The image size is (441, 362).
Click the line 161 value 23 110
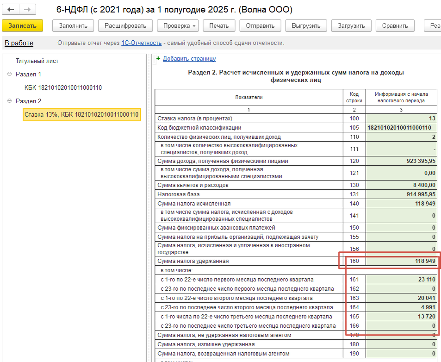tap(401, 280)
